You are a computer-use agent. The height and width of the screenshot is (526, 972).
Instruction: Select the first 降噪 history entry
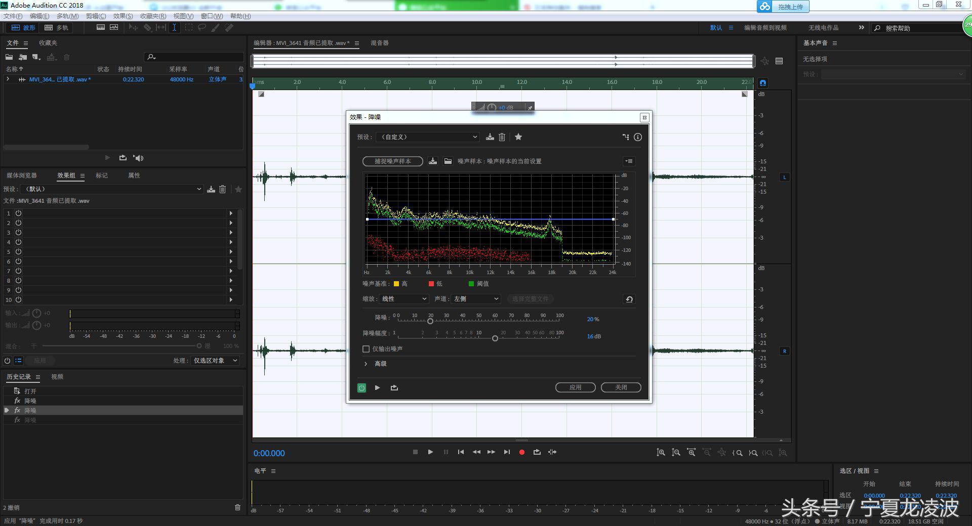coord(123,401)
